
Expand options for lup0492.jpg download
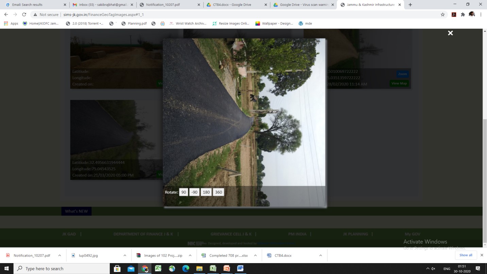tap(125, 255)
